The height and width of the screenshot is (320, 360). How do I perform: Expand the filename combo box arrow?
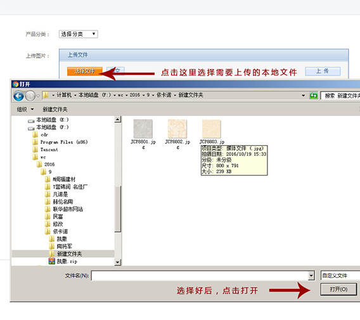tap(311, 276)
